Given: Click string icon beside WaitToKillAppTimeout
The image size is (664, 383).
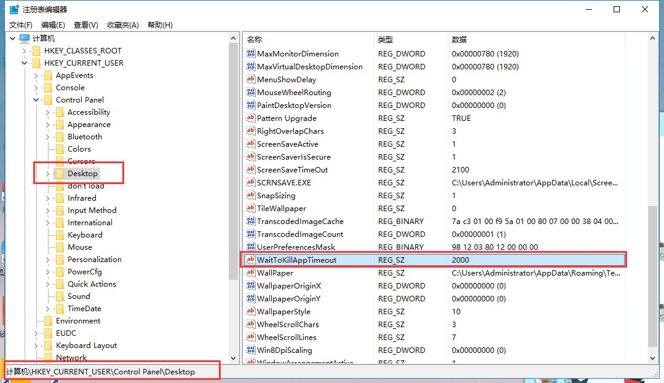Looking at the screenshot, I should 251,260.
